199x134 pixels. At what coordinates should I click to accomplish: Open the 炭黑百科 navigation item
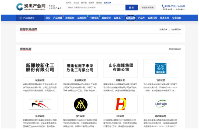152,18
